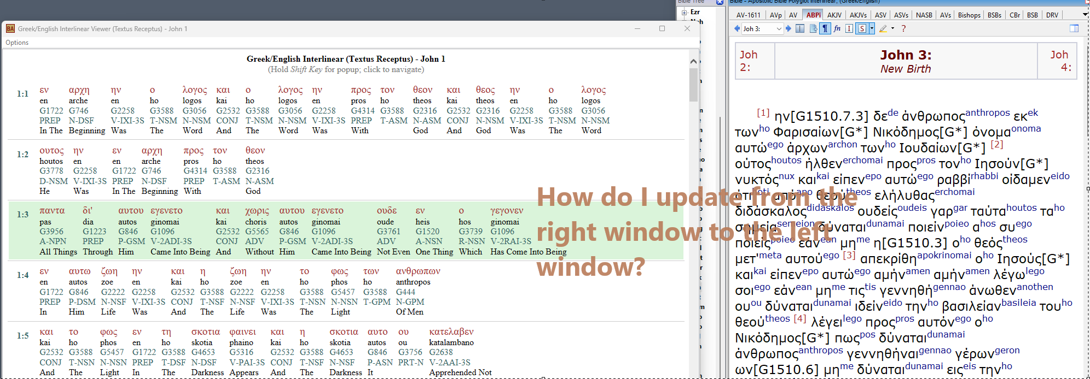Screen dimensions: 1090x379
Task: Click the split panel icon at toolbar right
Action: 1074,28
